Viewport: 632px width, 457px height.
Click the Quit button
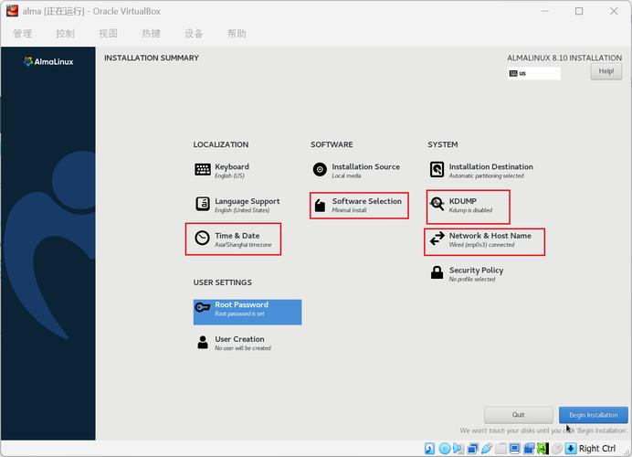(519, 415)
